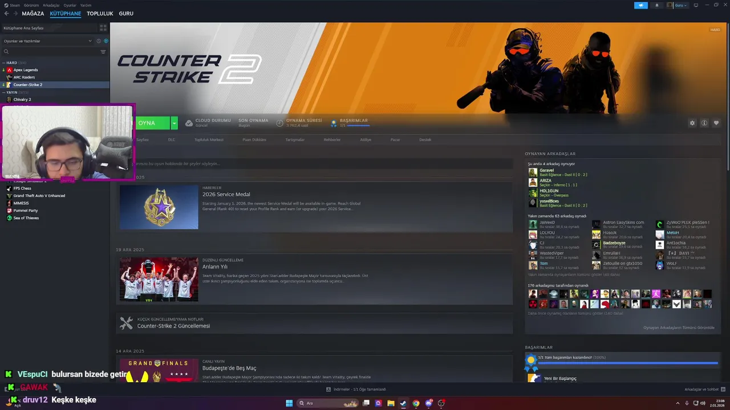
Task: Open the Pazar tab
Action: pyautogui.click(x=395, y=140)
